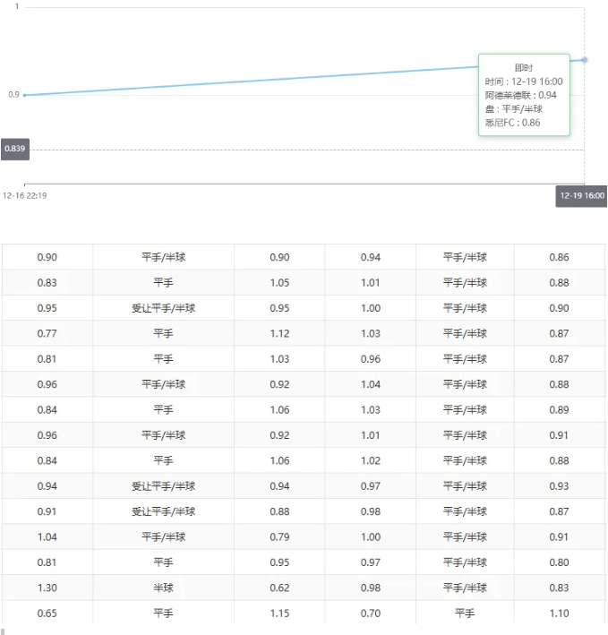Screen dimensions: 608x635
Task: Select the 12-16 22:19 x-axis time label
Action: [25, 195]
